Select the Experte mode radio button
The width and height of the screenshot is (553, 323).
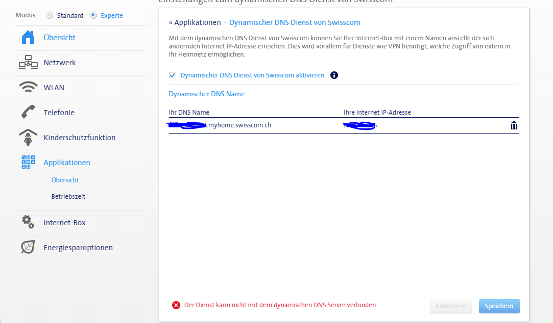[93, 15]
